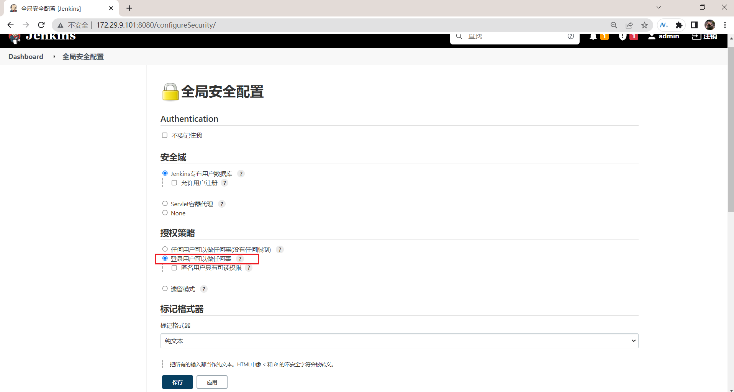The width and height of the screenshot is (734, 392).
Task: Click the not secure warning icon
Action: [x=60, y=25]
